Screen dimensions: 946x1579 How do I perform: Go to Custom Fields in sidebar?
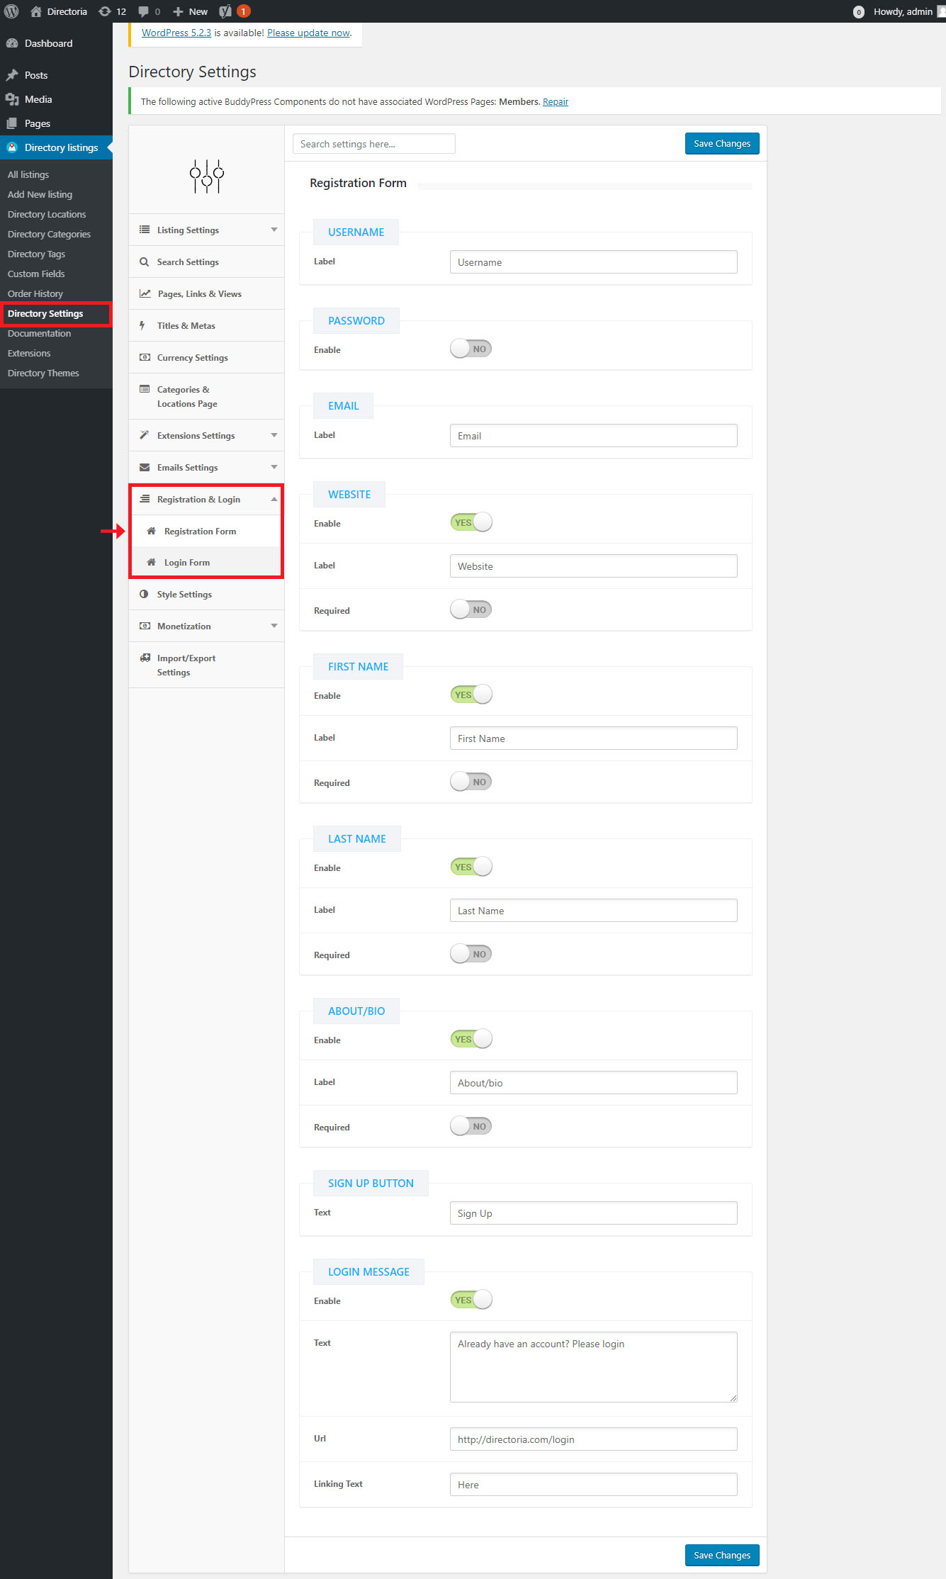[36, 274]
